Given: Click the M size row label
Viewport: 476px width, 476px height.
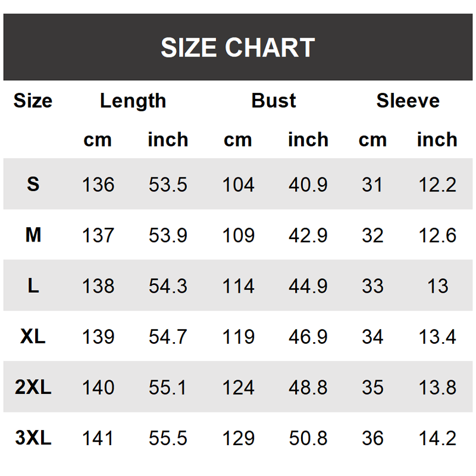Looking at the screenshot, I should (33, 236).
